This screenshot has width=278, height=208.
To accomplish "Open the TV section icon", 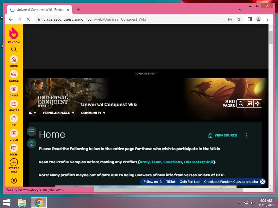I will pos(14,118).
